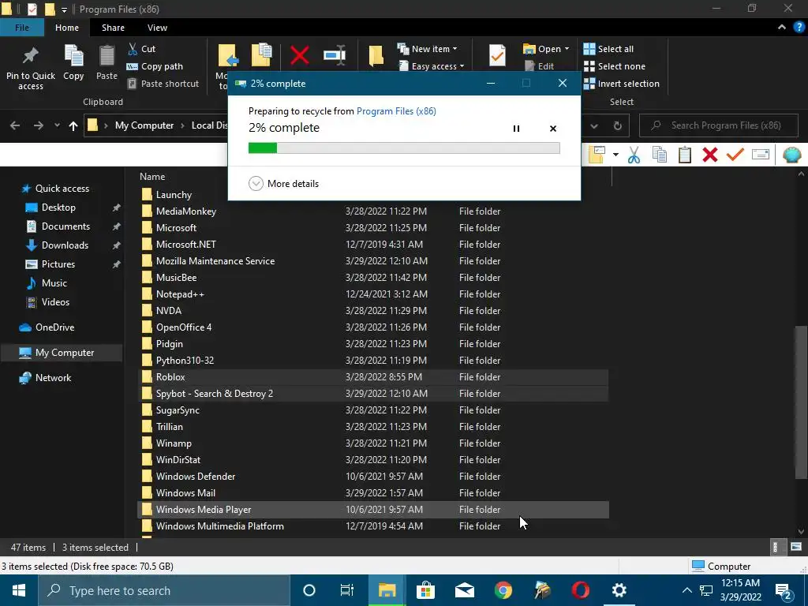Go up one folder level arrow
Screen dimensions: 808x606
point(73,125)
